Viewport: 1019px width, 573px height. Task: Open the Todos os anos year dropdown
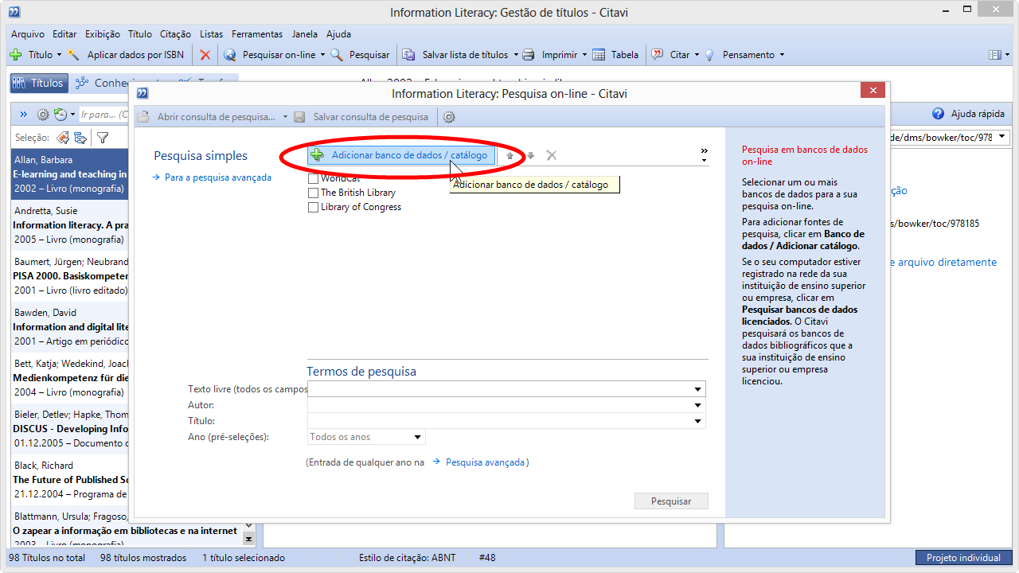pos(417,437)
